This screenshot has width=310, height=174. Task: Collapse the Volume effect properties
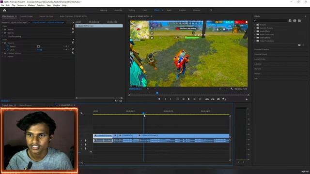[2, 43]
